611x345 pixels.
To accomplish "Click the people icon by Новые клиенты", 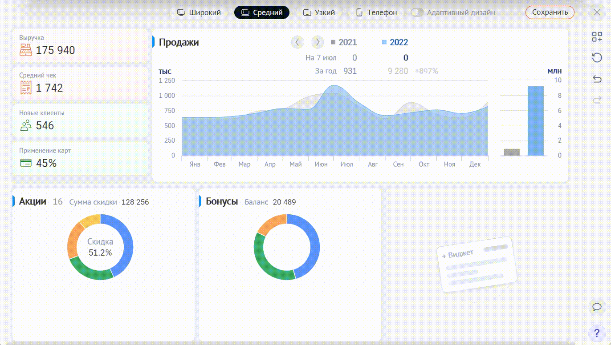I will coord(26,125).
